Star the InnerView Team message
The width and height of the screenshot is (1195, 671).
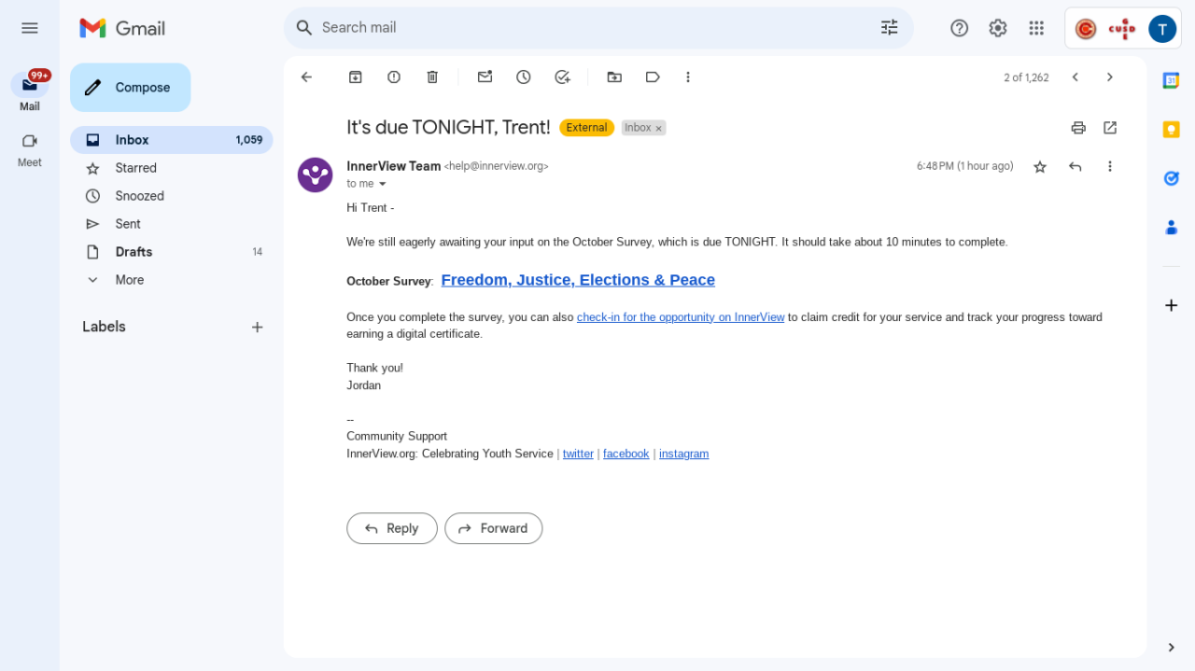coord(1040,167)
